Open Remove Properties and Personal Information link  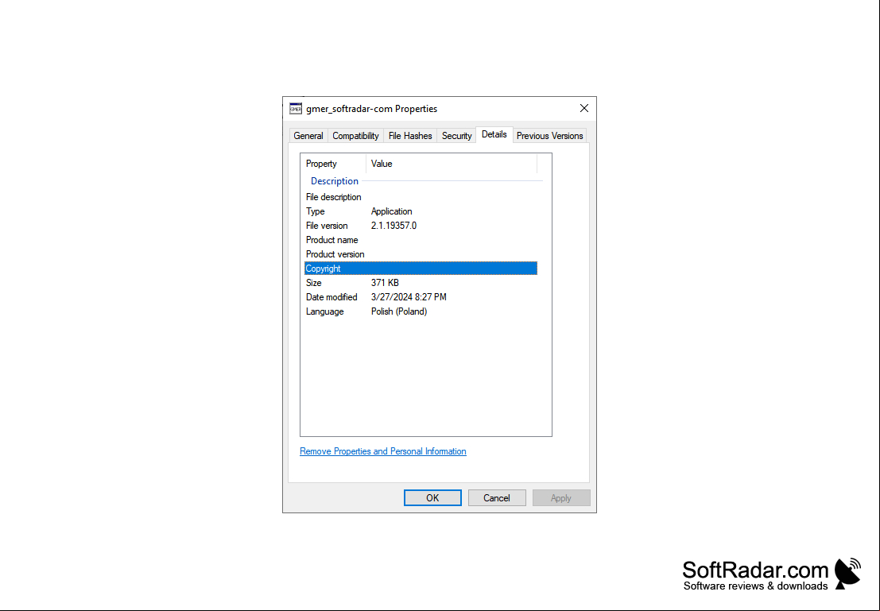click(x=382, y=451)
